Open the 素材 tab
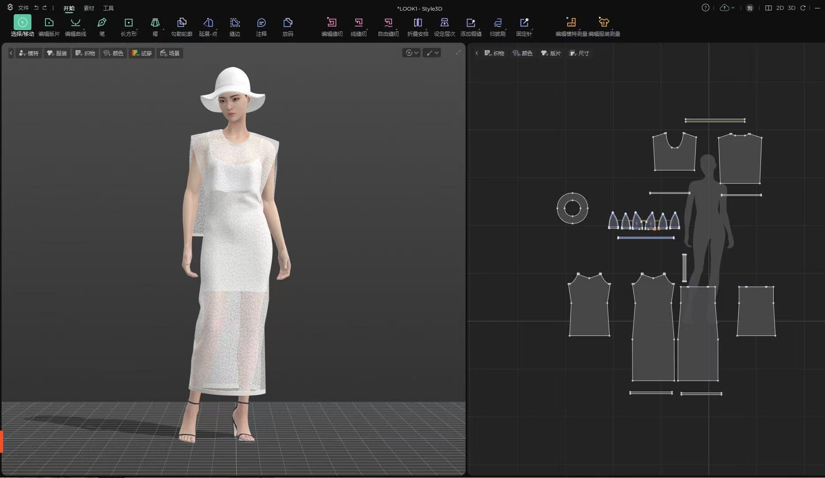The width and height of the screenshot is (825, 478). pyautogui.click(x=89, y=8)
